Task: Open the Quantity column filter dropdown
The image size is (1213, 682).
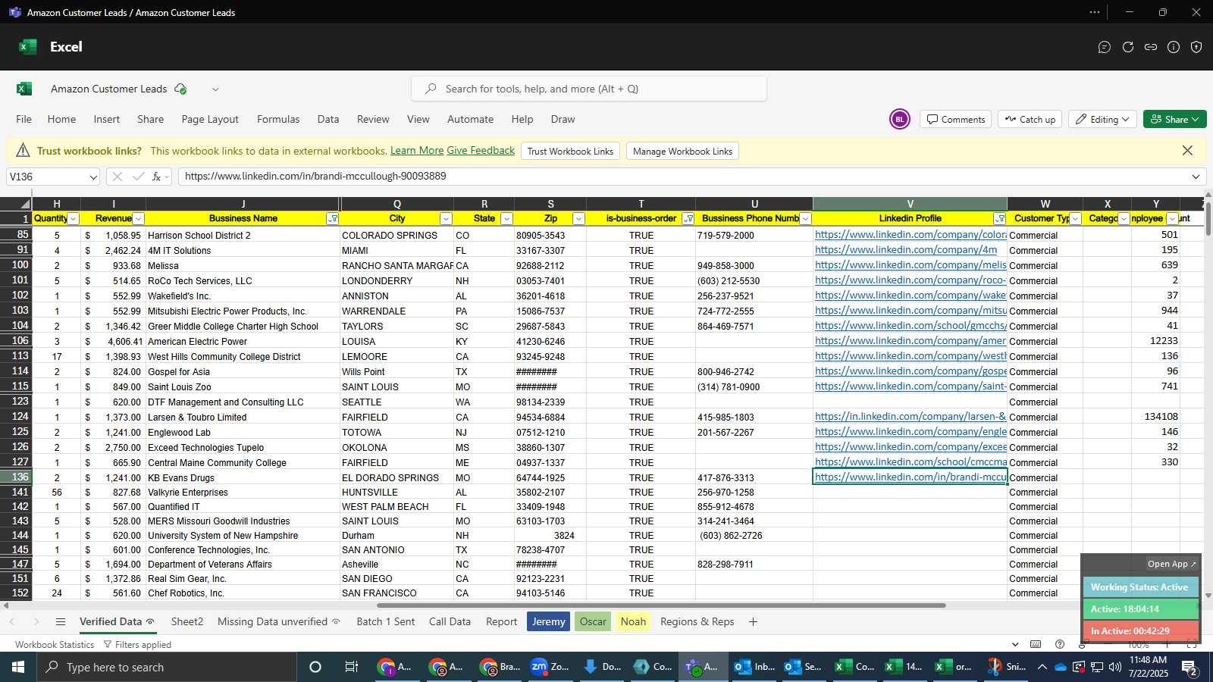Action: (74, 219)
